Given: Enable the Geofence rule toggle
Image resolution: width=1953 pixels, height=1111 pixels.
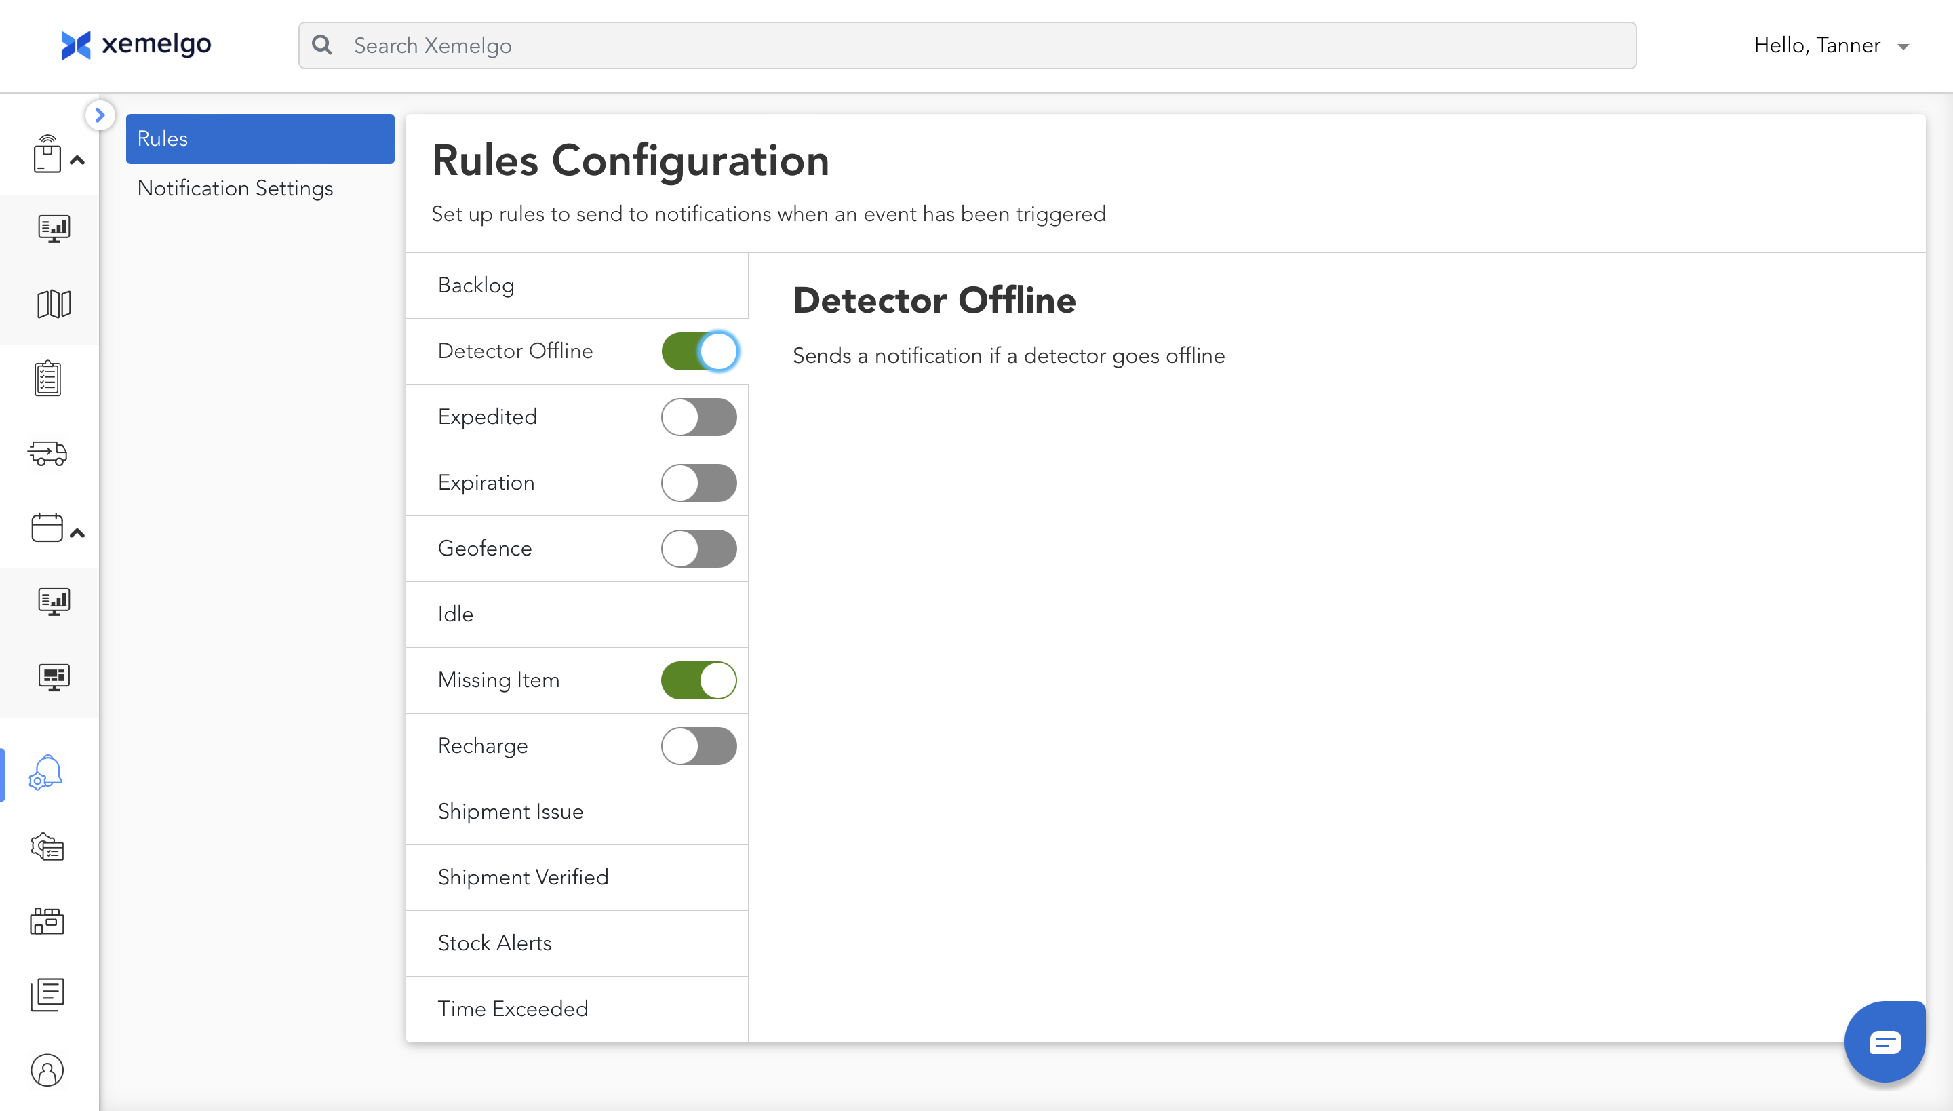Looking at the screenshot, I should [x=698, y=549].
